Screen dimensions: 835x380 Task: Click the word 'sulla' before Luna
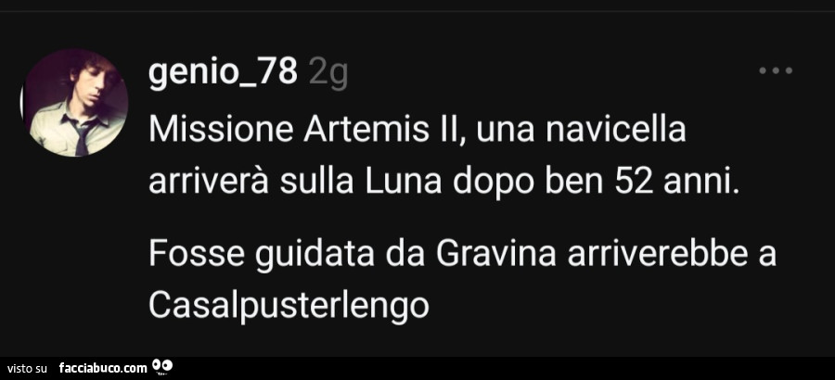(317, 183)
